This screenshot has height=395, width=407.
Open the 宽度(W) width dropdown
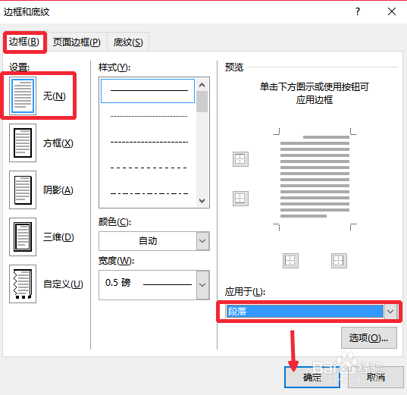(x=203, y=285)
